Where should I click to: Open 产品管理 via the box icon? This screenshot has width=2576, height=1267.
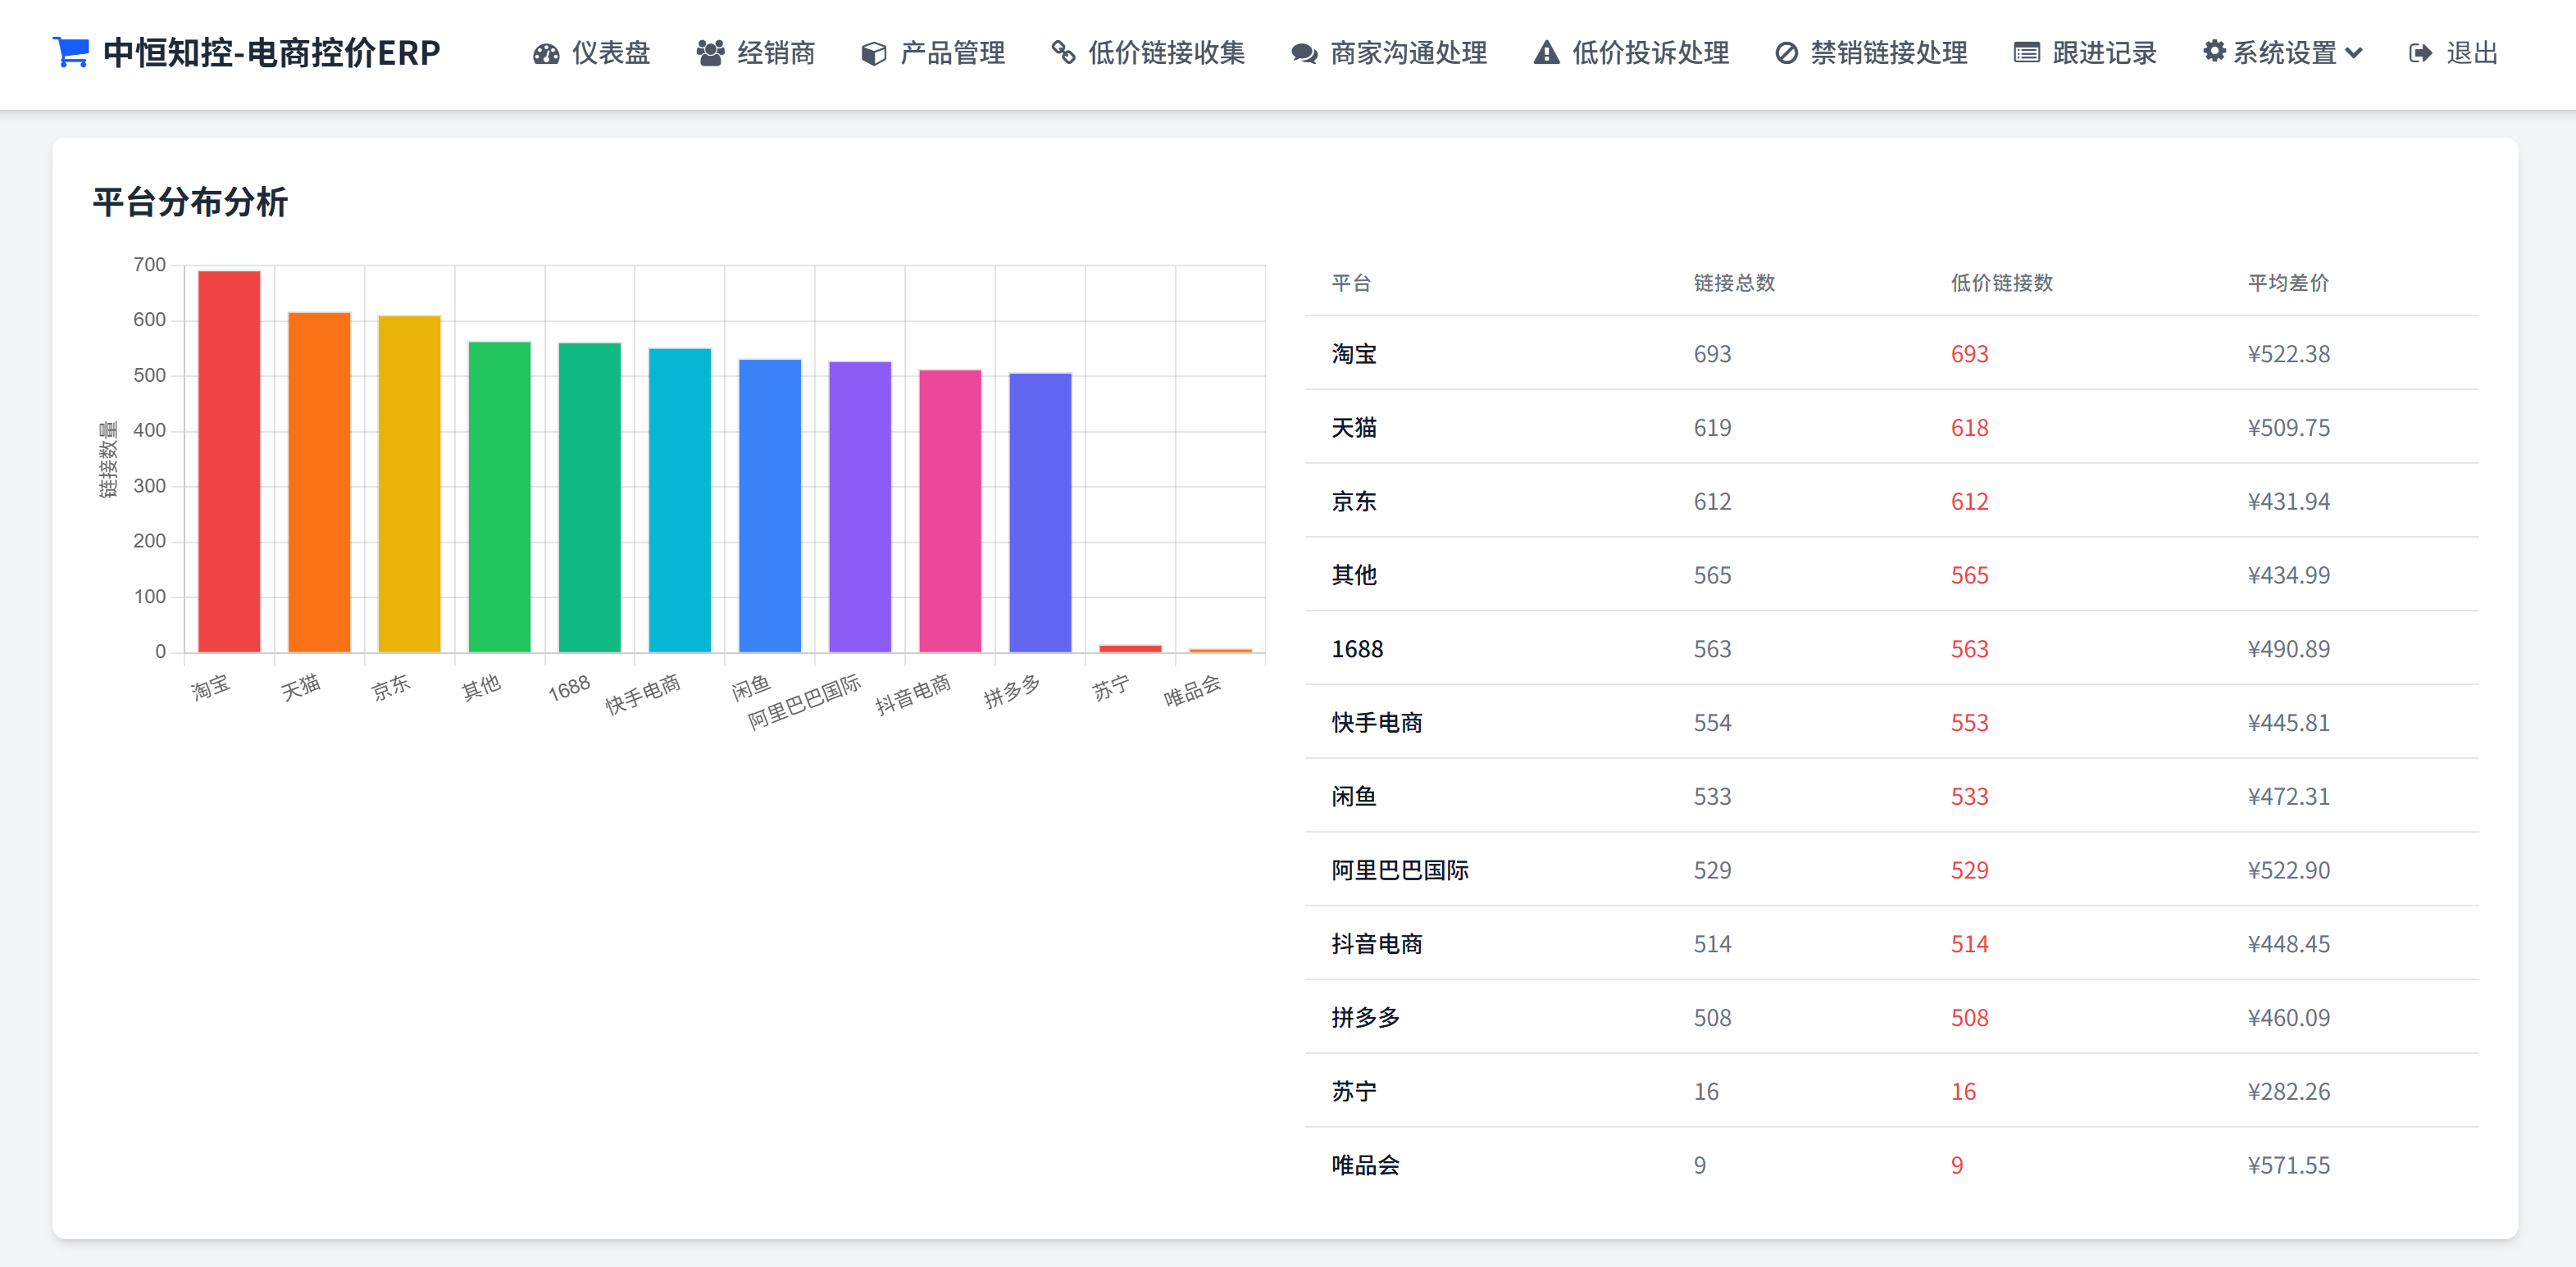coord(872,54)
